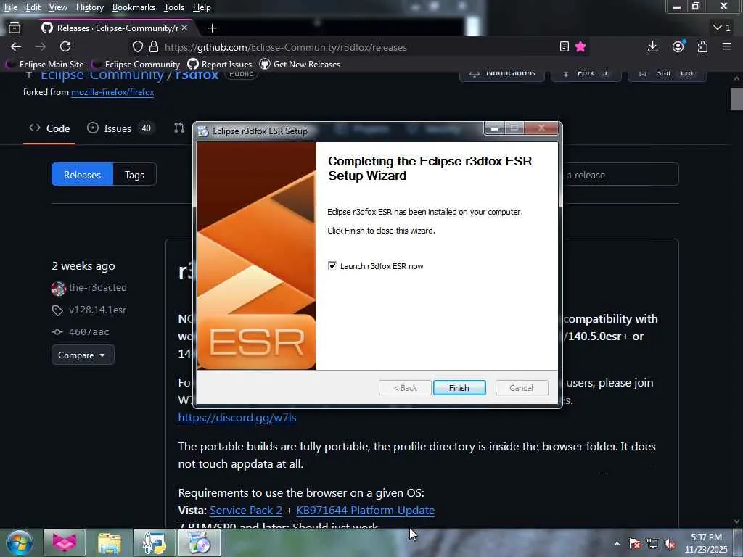Open commit 4607aac link
Viewport: 743px width, 557px height.
coord(89,332)
